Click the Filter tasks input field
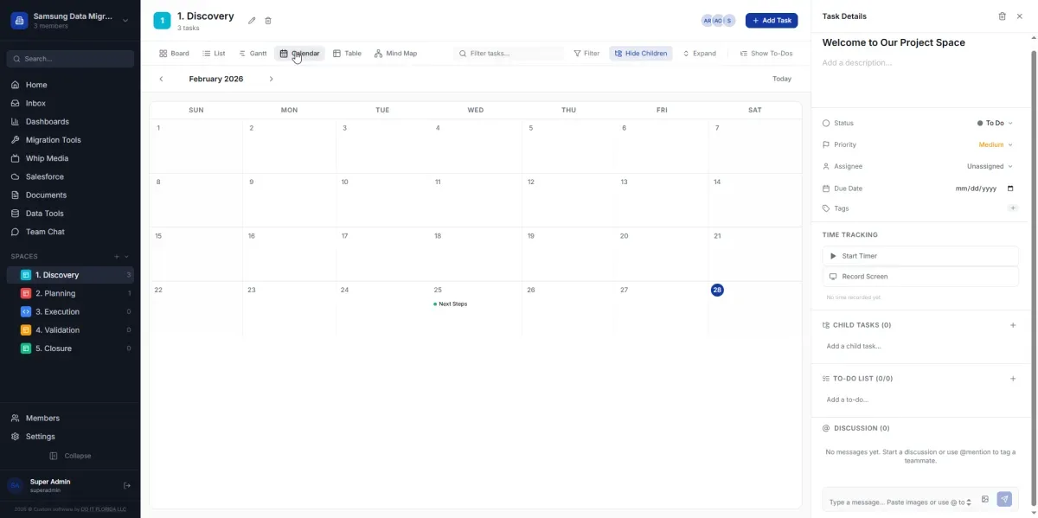1038x518 pixels. coord(513,54)
